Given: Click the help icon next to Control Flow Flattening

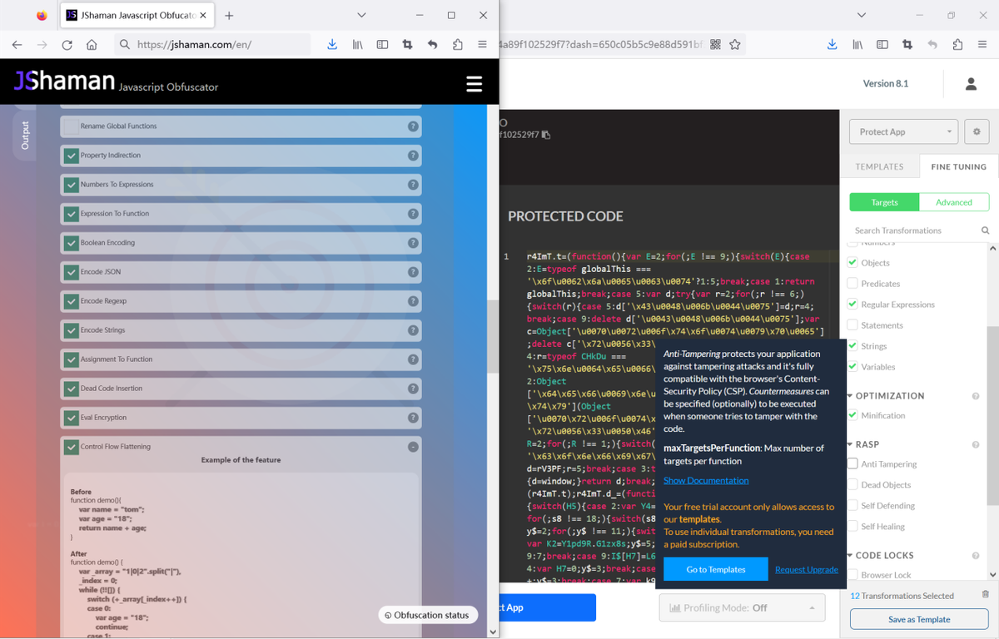Looking at the screenshot, I should pos(413,447).
